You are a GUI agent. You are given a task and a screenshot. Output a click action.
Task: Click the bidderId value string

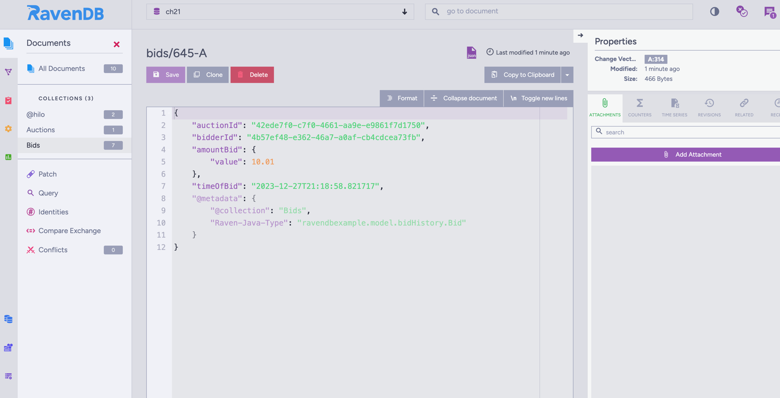(x=334, y=137)
